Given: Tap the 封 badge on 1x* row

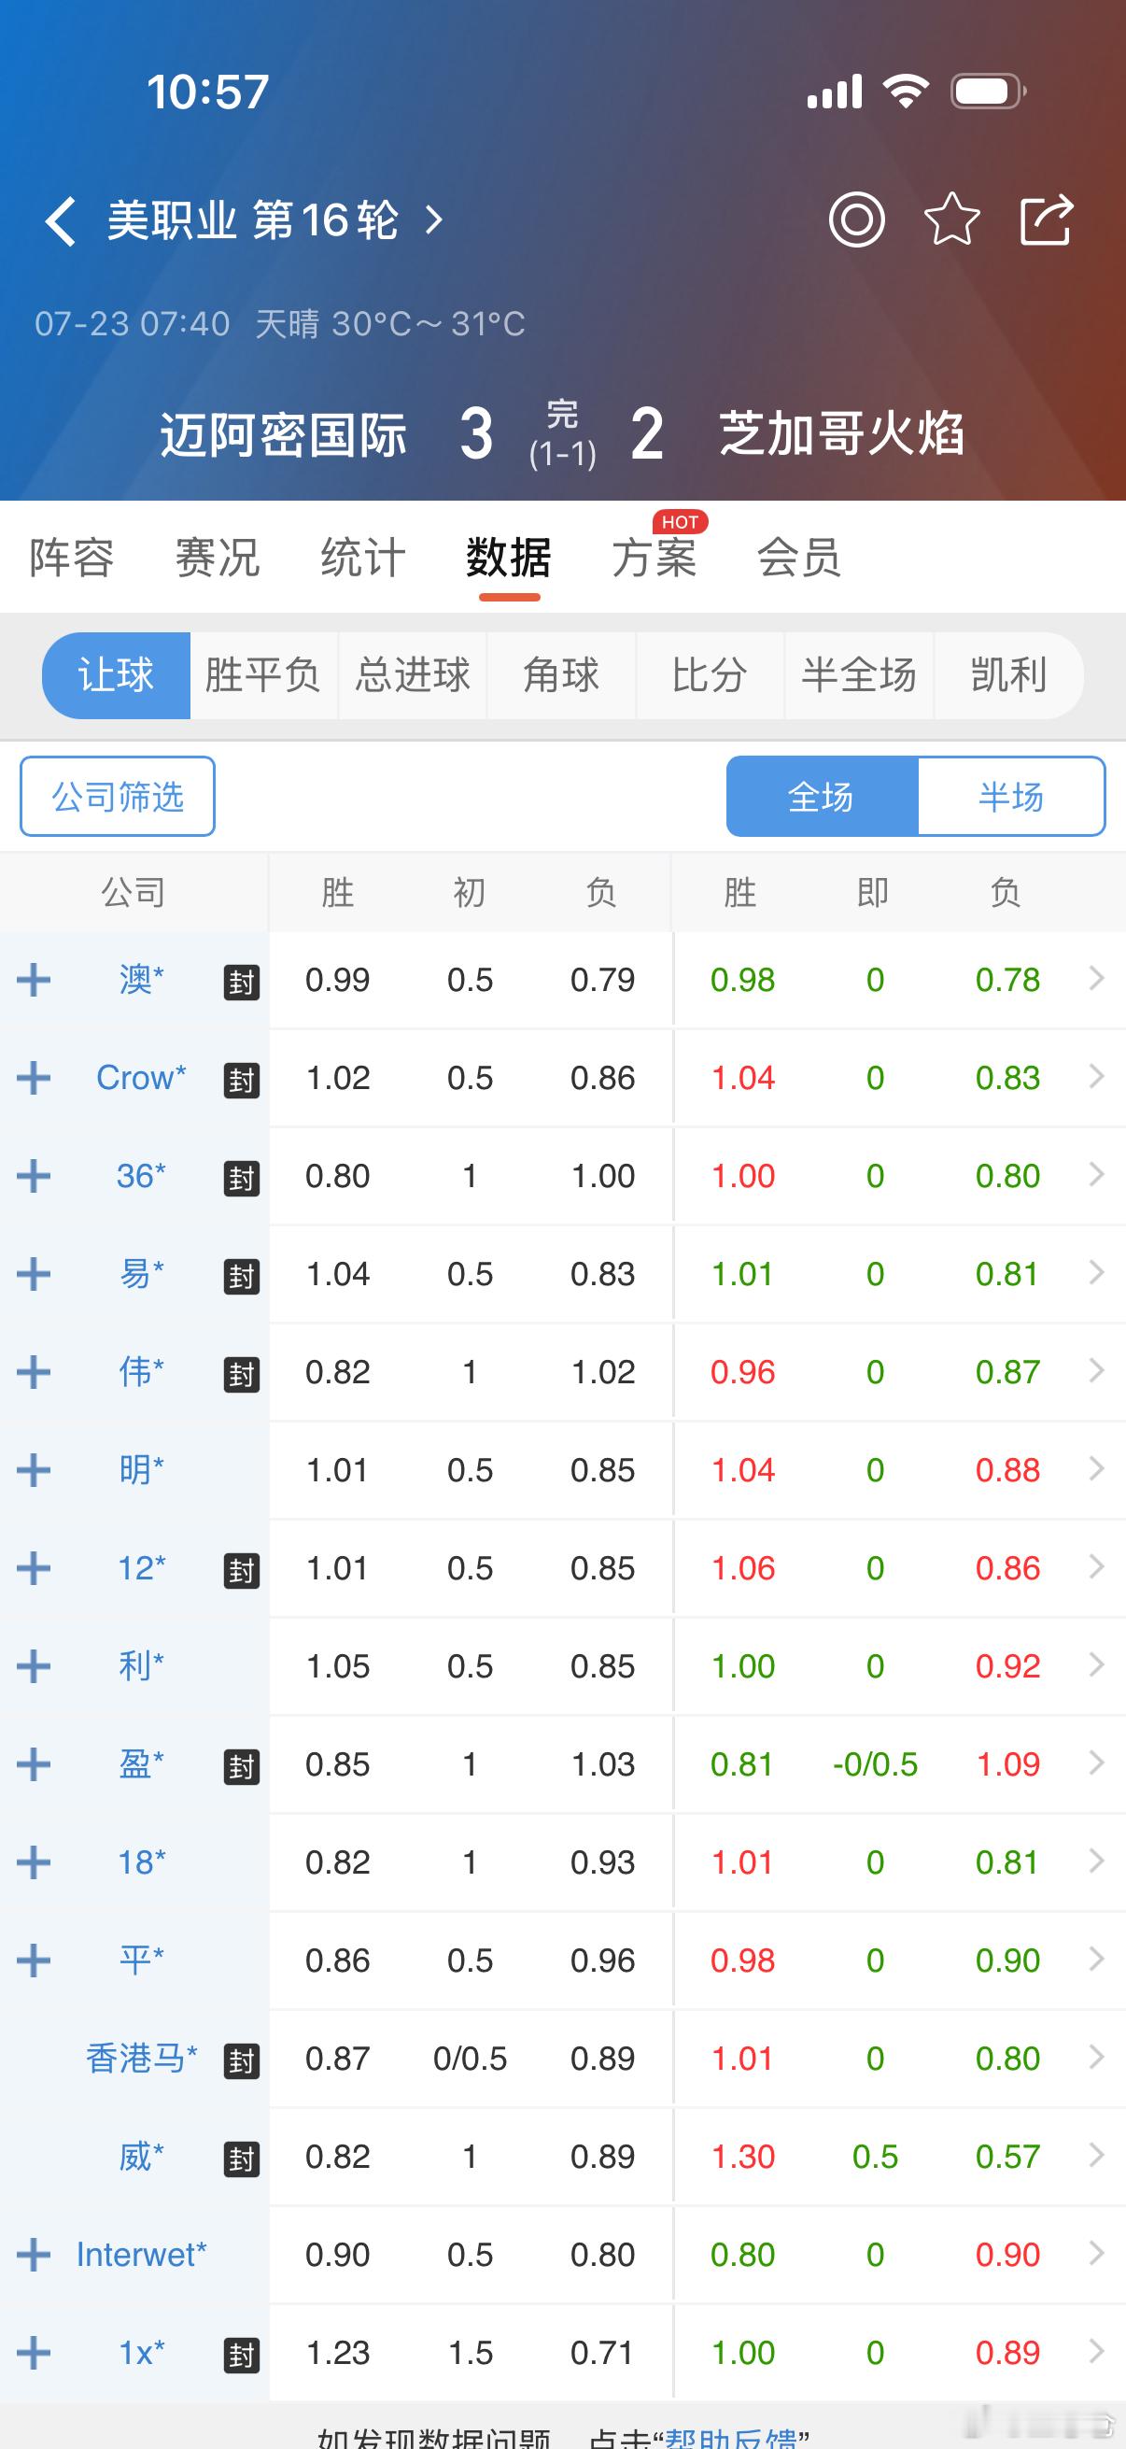Looking at the screenshot, I should [242, 2355].
